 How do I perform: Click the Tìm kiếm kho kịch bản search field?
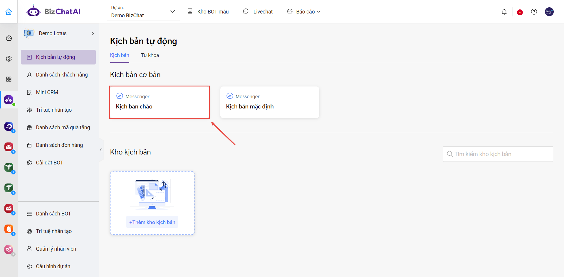point(498,154)
